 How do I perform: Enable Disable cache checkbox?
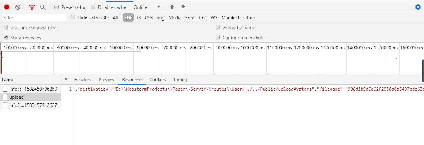[93, 7]
